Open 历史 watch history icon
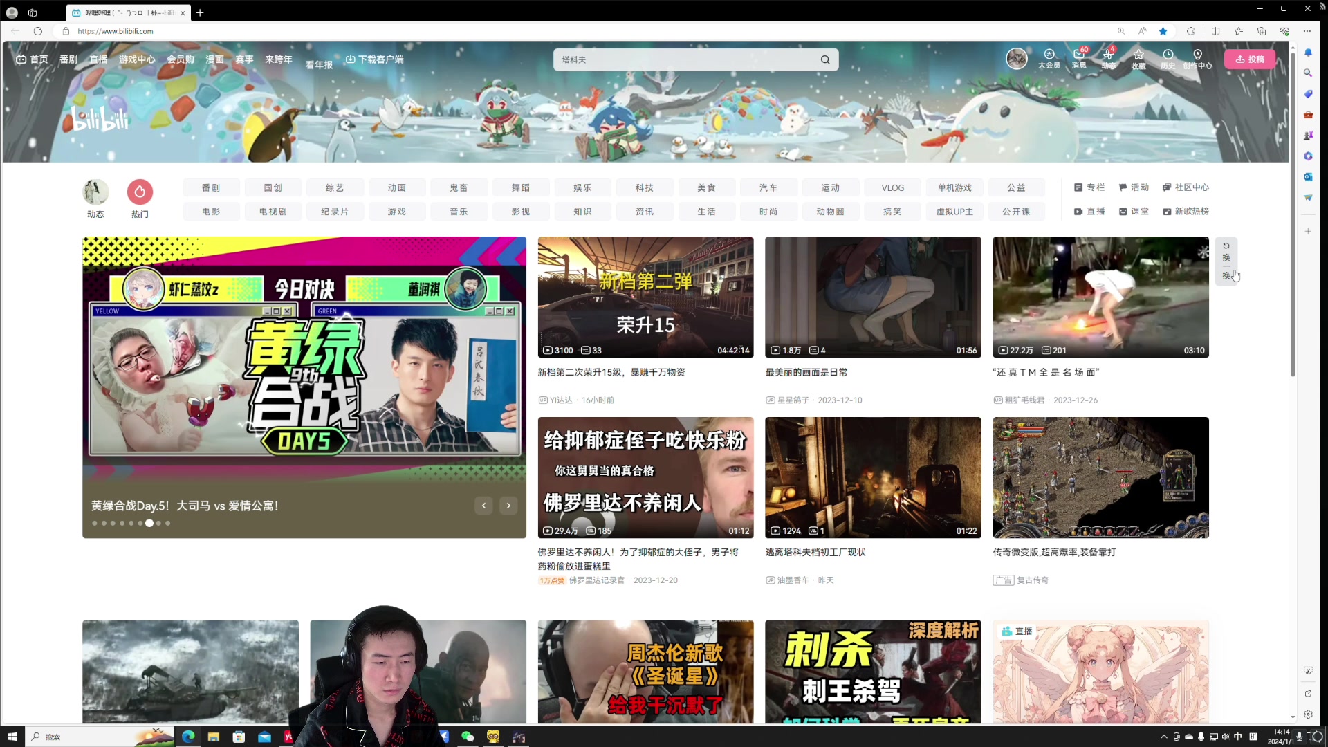1328x747 pixels. [x=1168, y=59]
